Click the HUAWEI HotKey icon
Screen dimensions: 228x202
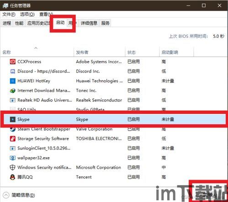click(12, 81)
